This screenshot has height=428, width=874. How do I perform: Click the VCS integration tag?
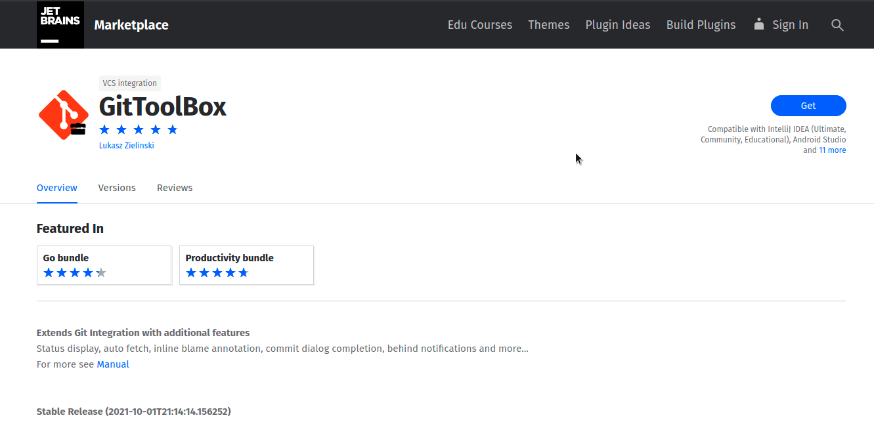pyautogui.click(x=129, y=83)
